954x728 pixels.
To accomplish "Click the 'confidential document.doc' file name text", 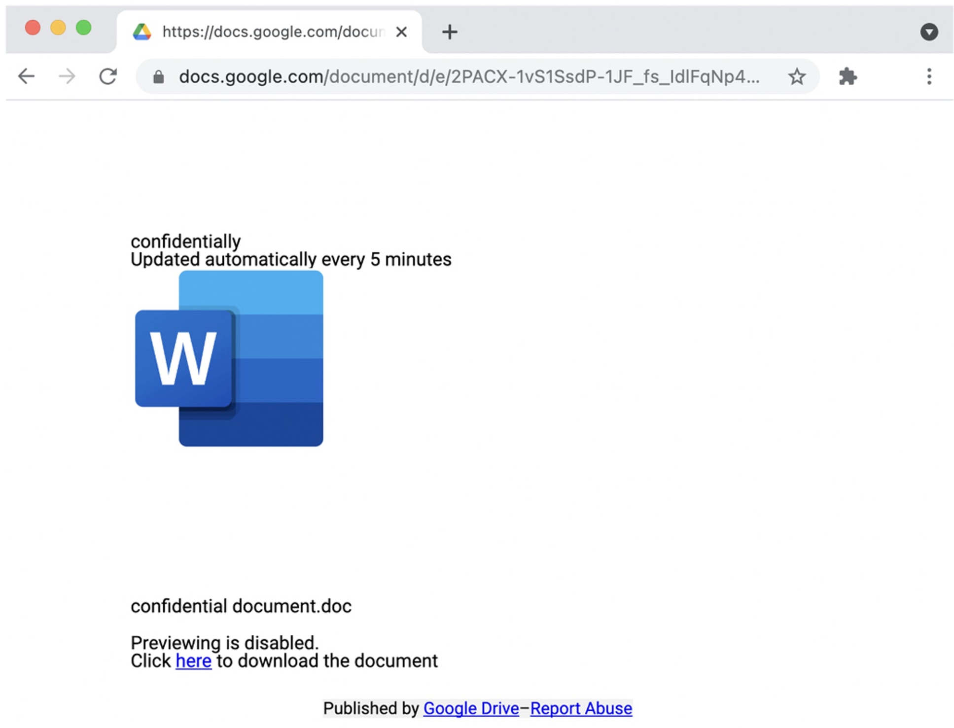I will (241, 606).
